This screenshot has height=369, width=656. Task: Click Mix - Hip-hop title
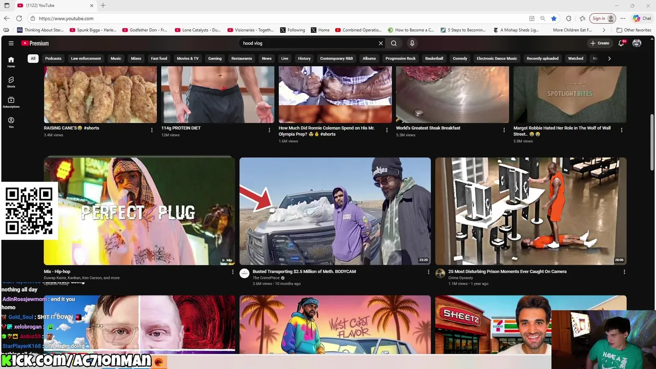57,272
